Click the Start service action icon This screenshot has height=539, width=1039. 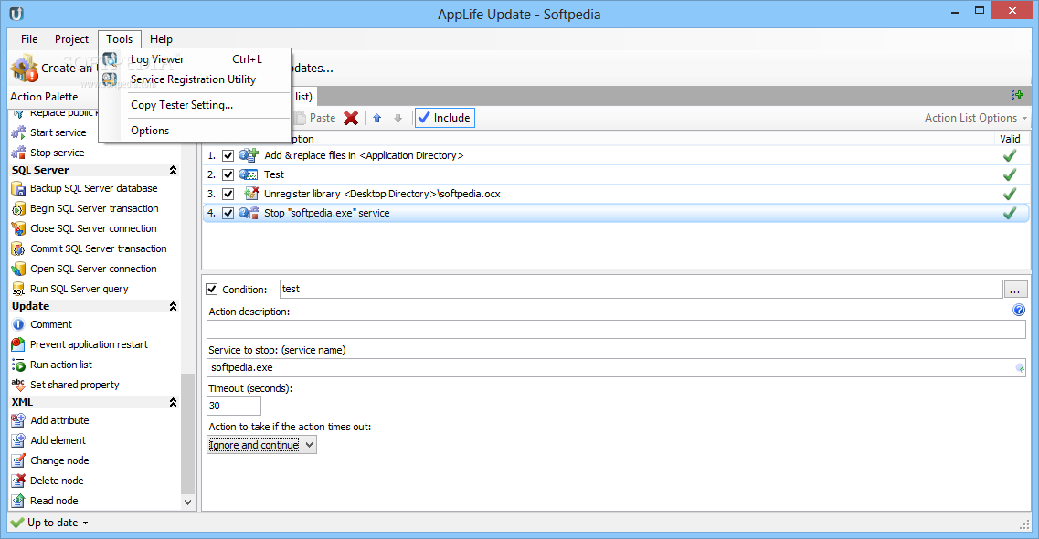(x=18, y=132)
